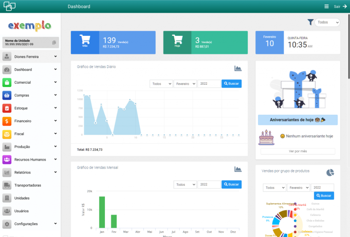The image size is (350, 237).
Task: Open Transportadoras in the sidebar
Action: click(28, 185)
